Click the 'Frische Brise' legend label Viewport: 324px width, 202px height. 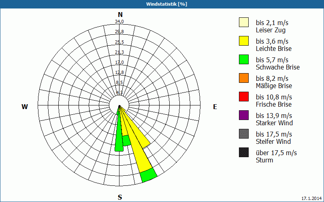[x=274, y=104]
